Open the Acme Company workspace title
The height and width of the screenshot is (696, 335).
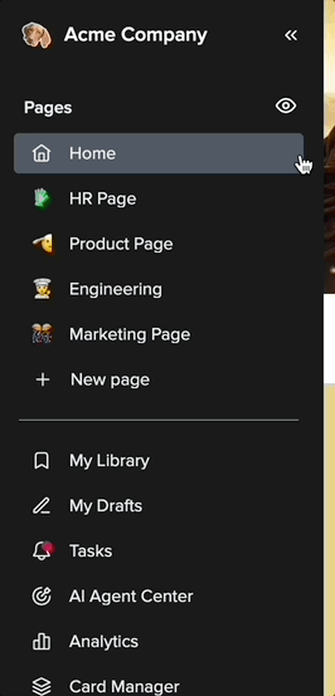pos(135,35)
